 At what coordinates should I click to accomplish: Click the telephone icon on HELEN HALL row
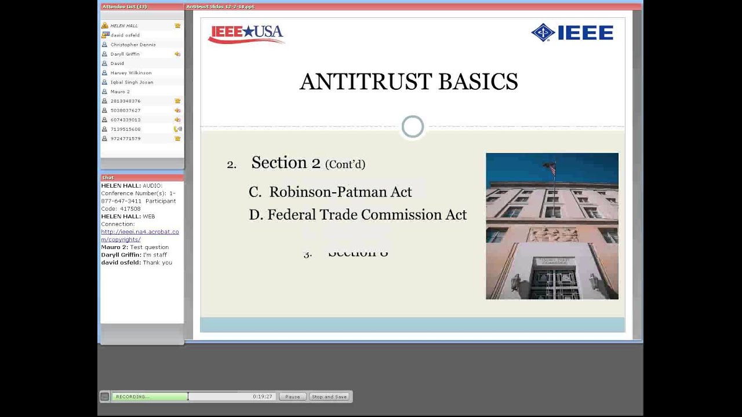[x=177, y=25]
